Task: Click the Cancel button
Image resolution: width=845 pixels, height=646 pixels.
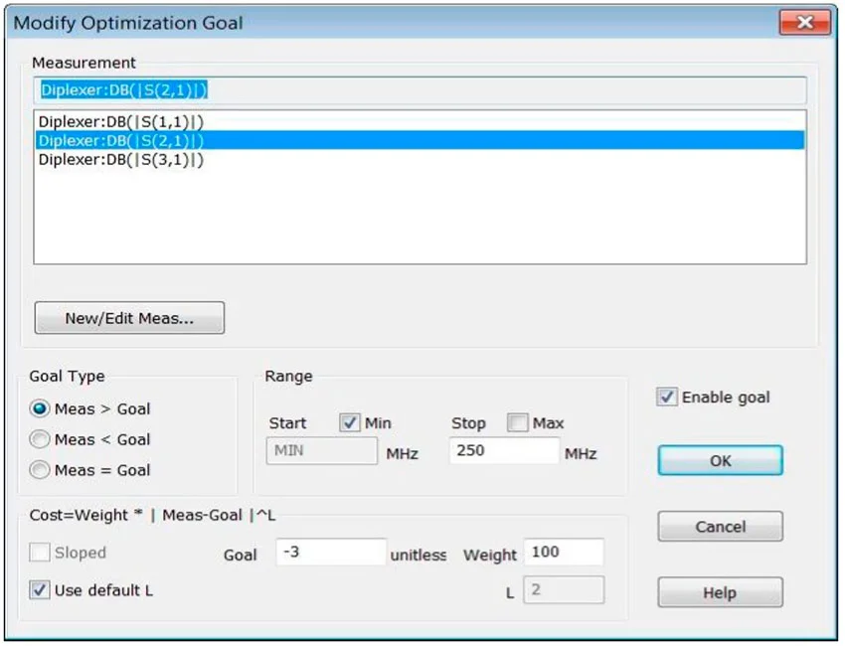Action: click(x=720, y=526)
